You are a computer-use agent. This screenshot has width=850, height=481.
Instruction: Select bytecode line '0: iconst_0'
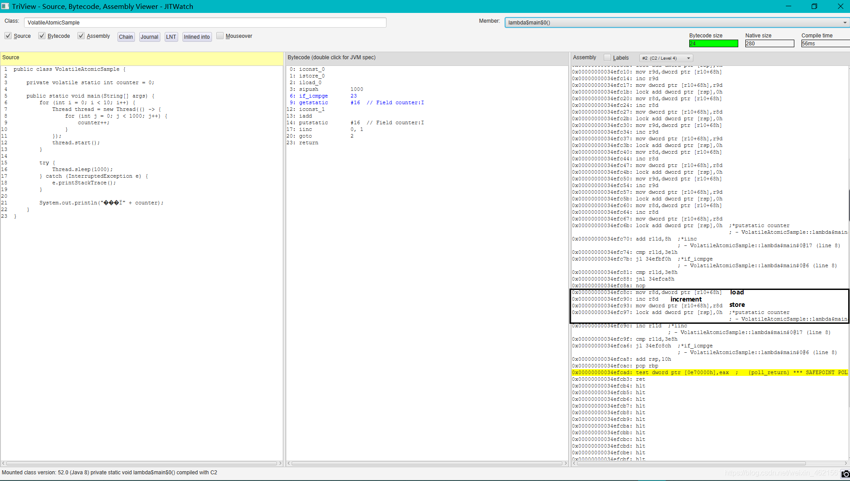(307, 69)
